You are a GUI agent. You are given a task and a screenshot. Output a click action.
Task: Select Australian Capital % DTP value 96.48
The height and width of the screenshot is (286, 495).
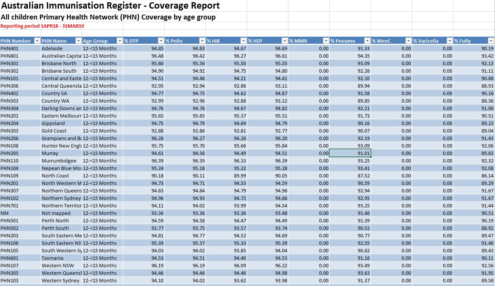(144, 56)
